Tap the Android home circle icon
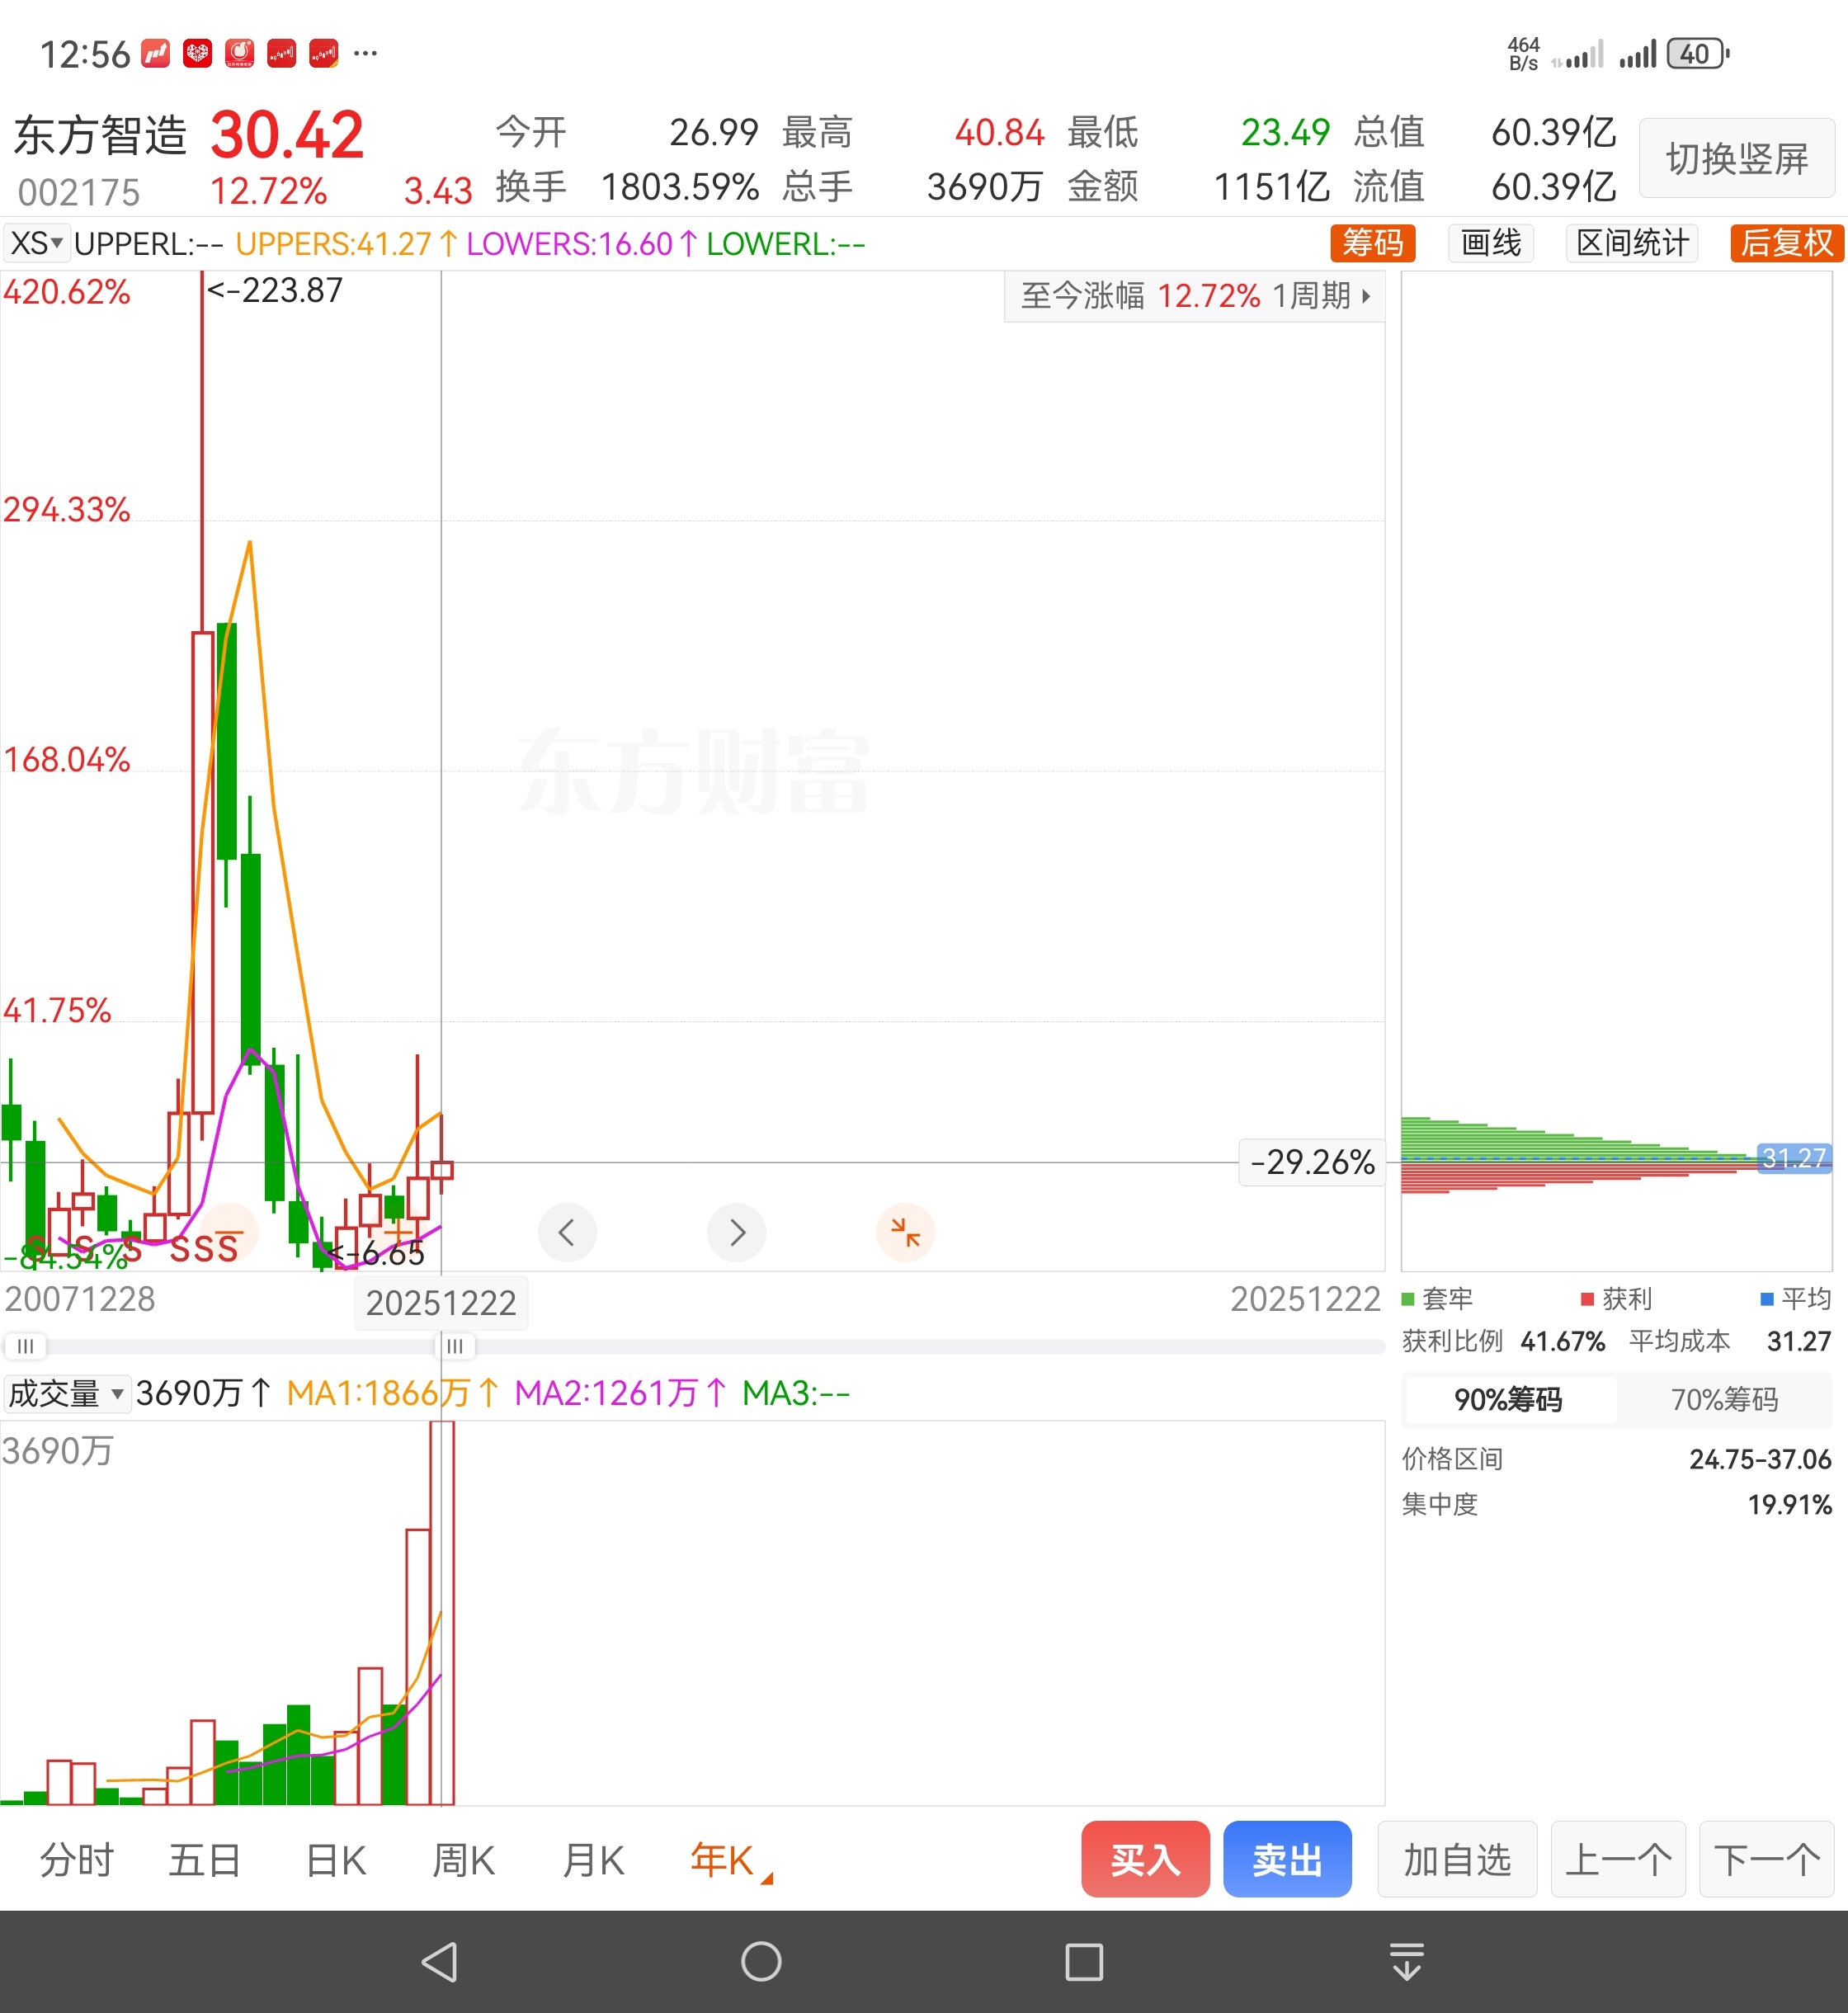 point(761,1961)
